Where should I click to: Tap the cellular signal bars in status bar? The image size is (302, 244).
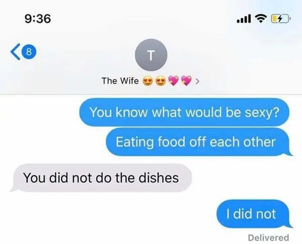244,19
